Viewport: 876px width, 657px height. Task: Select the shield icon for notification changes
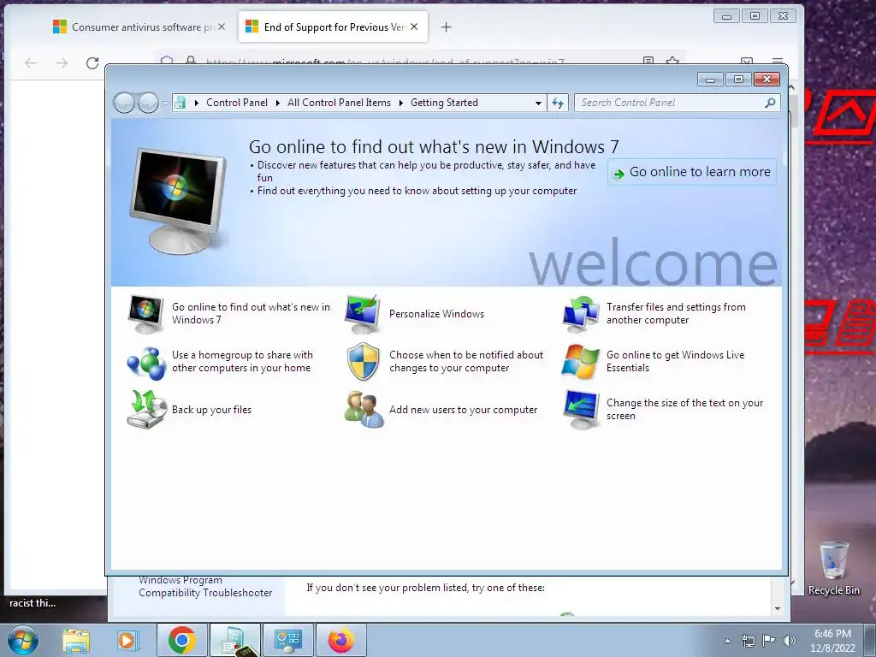click(x=363, y=362)
